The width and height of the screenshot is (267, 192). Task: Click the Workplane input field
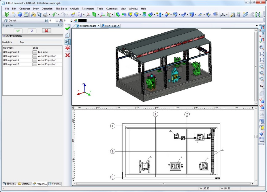(x=40, y=42)
